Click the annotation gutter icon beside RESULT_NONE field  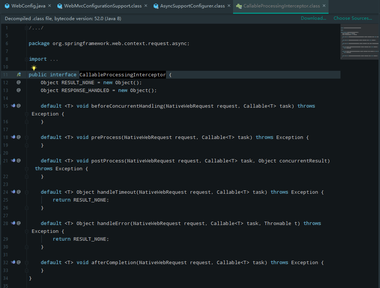pos(18,82)
